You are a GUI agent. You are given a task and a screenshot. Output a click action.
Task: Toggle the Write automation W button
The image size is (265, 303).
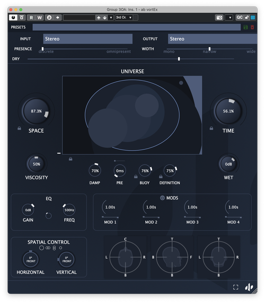[40, 18]
